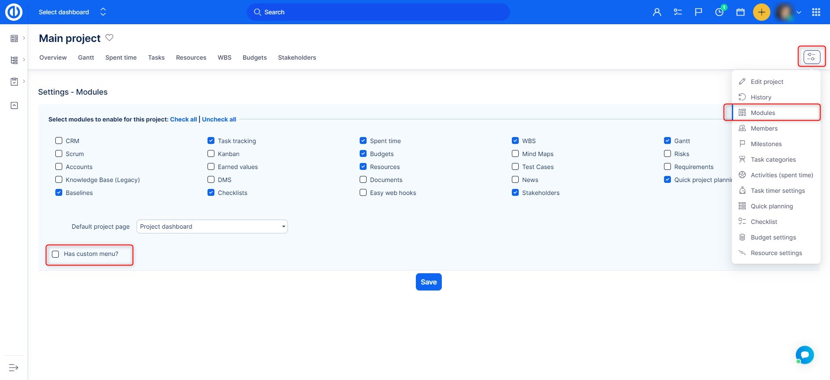Click the favorite heart icon beside Main project
The height and width of the screenshot is (380, 830).
pyautogui.click(x=109, y=38)
